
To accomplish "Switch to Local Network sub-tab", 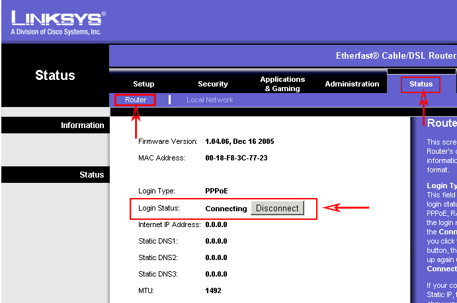I will 210,100.
